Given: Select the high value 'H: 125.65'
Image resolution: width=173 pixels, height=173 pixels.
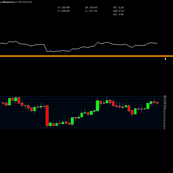Looking at the screenshot, I should pos(91,7).
